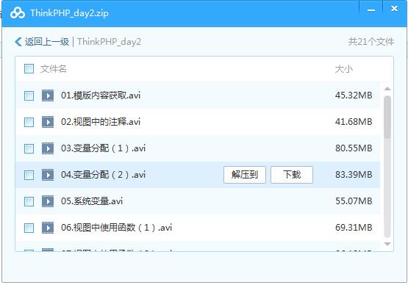Click video icon for 01.模版内容获取.avi
408x285 pixels.
pos(48,95)
